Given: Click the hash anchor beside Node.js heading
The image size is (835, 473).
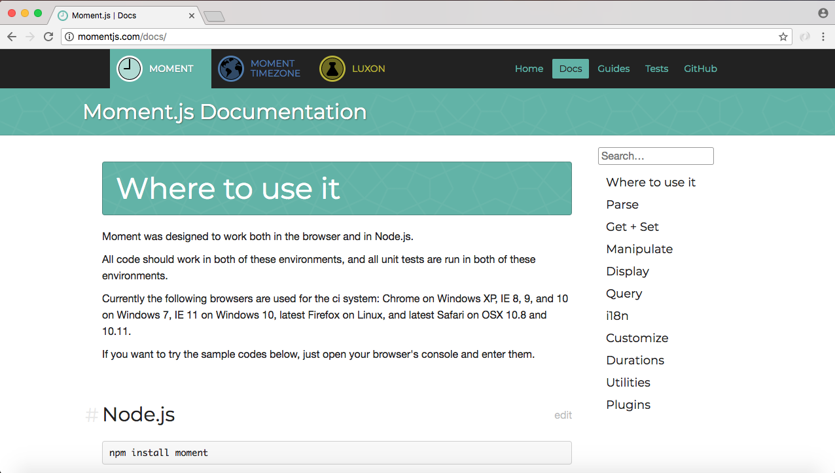Looking at the screenshot, I should click(x=92, y=415).
